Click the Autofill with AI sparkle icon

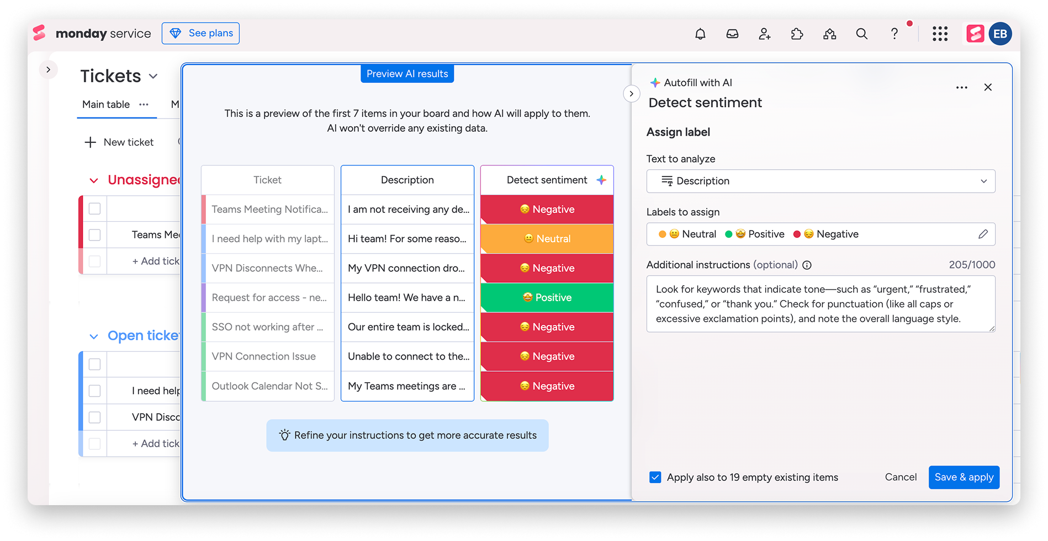pyautogui.click(x=655, y=83)
